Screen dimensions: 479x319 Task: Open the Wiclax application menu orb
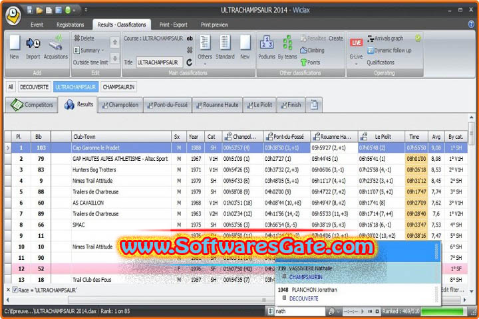pyautogui.click(x=13, y=15)
